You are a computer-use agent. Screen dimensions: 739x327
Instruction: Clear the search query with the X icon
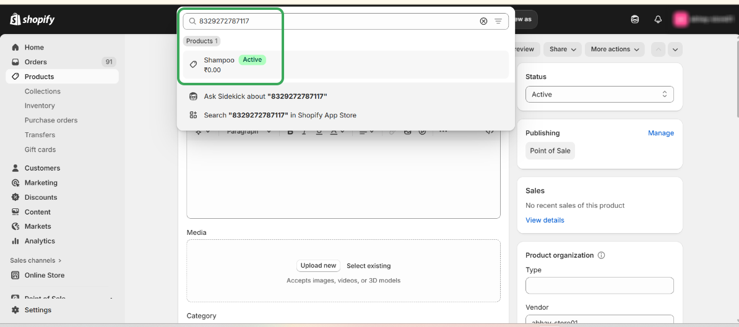click(x=483, y=21)
